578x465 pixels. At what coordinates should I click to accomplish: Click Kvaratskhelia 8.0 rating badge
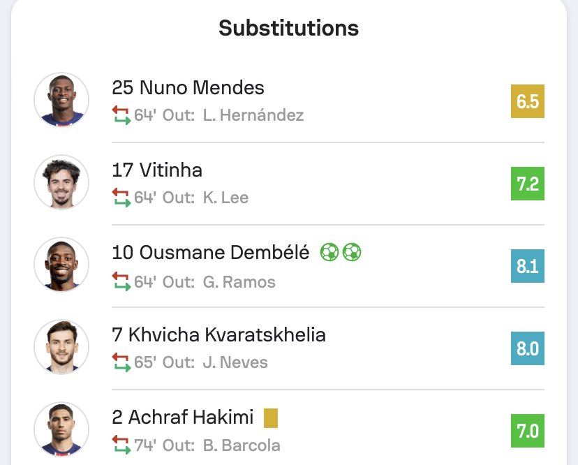527,348
